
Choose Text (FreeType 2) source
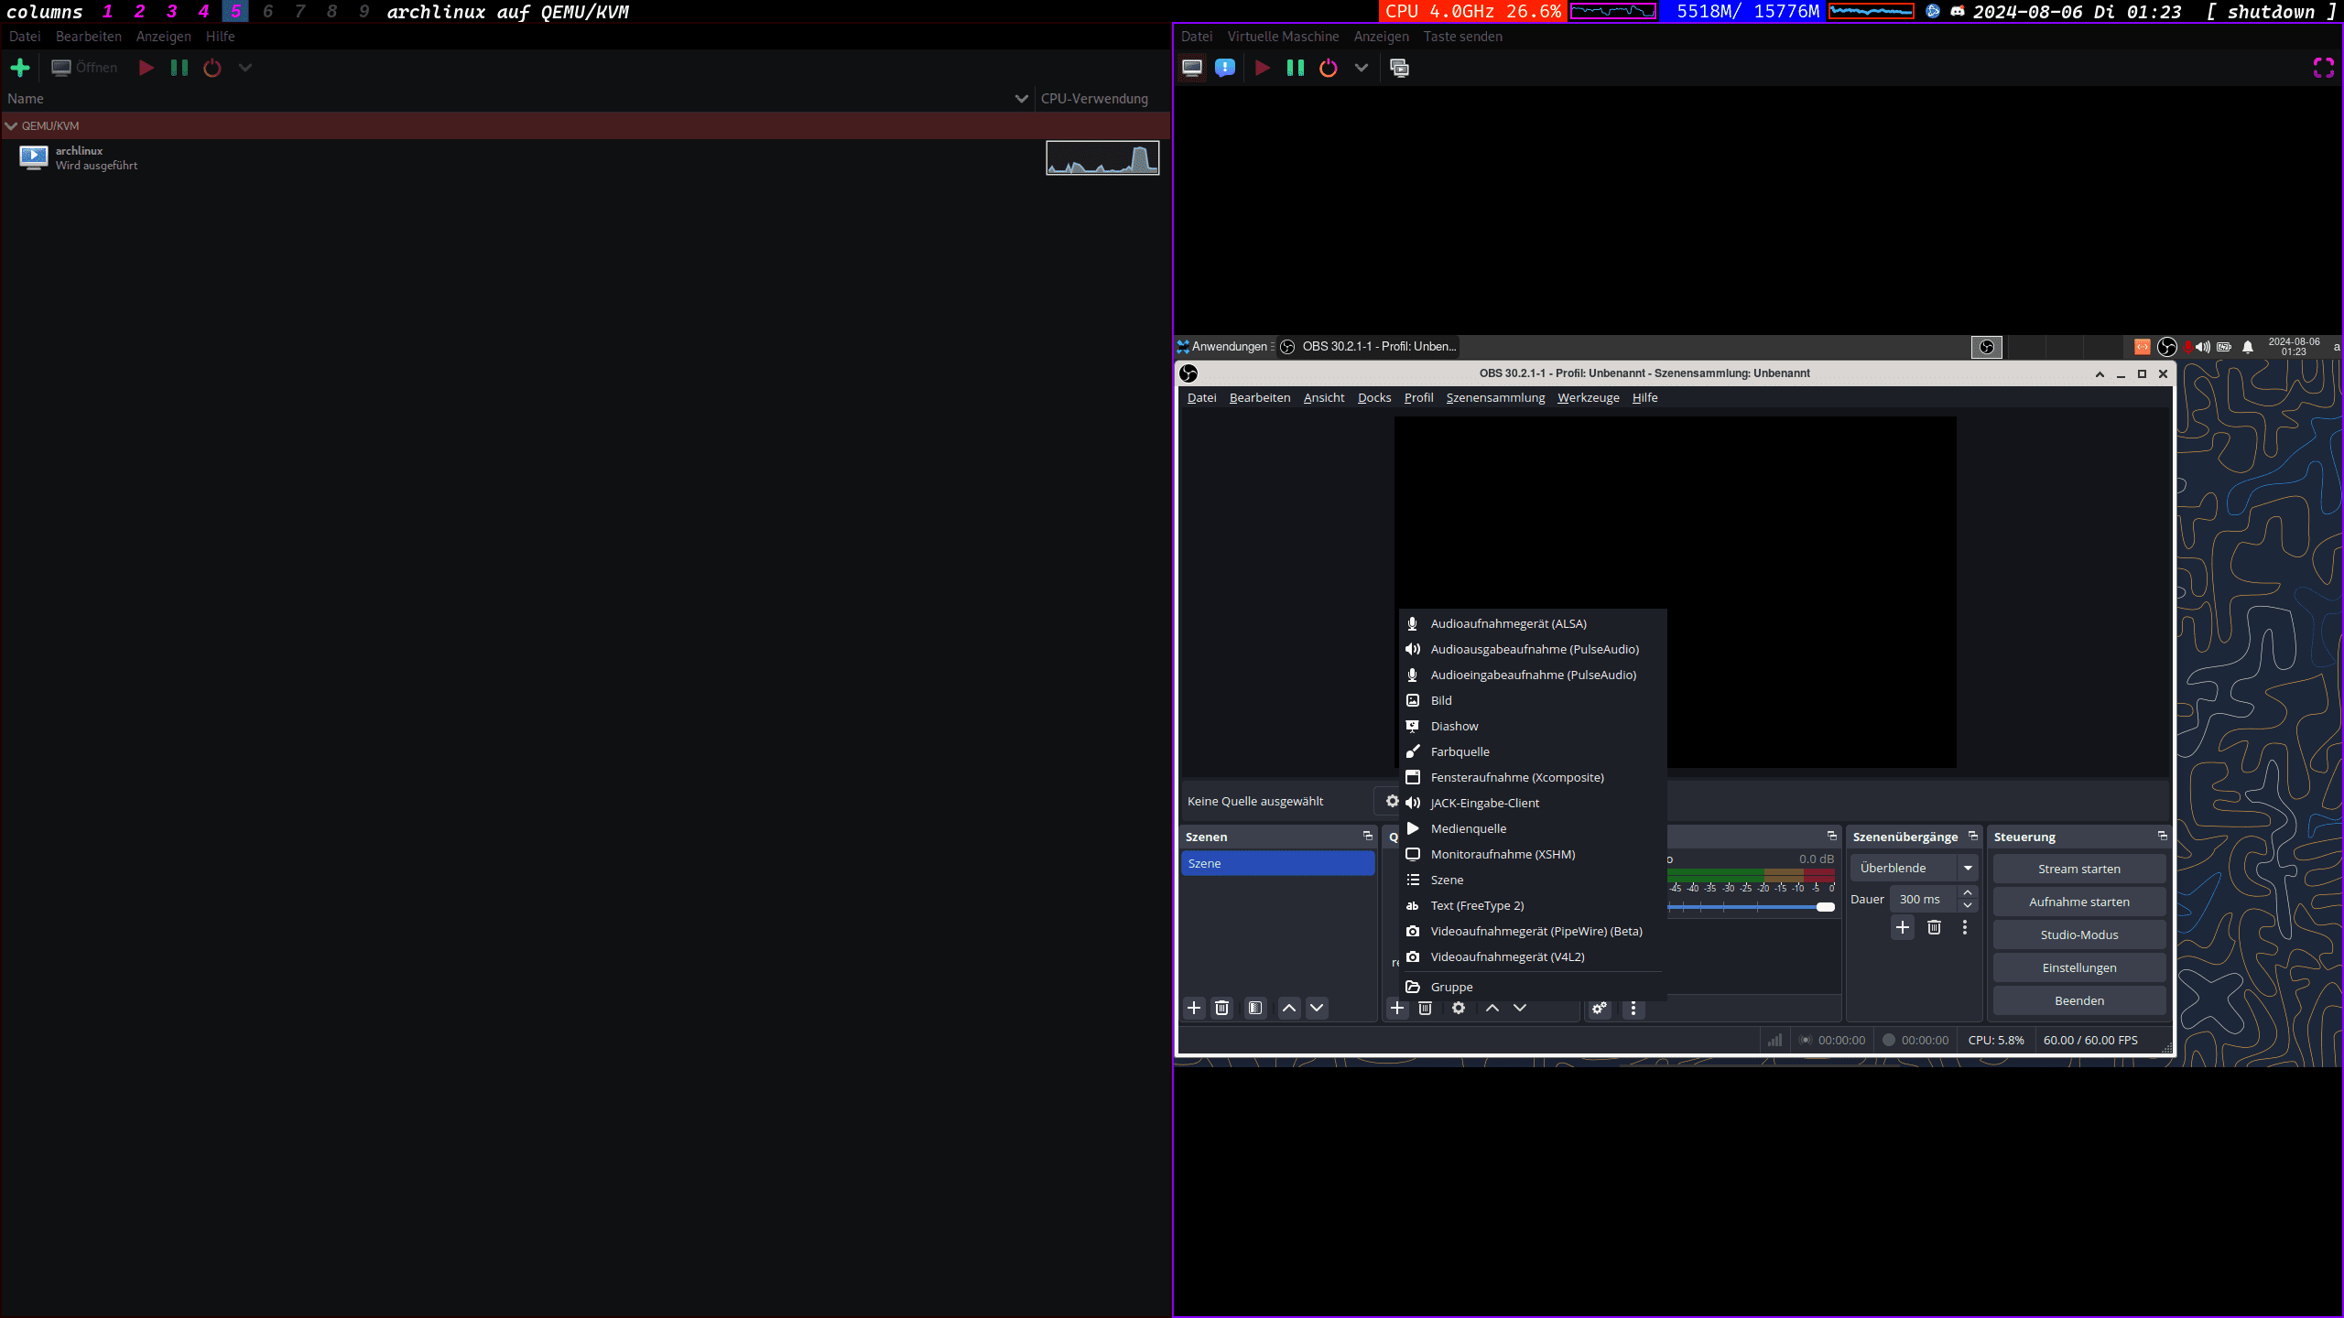(x=1533, y=905)
